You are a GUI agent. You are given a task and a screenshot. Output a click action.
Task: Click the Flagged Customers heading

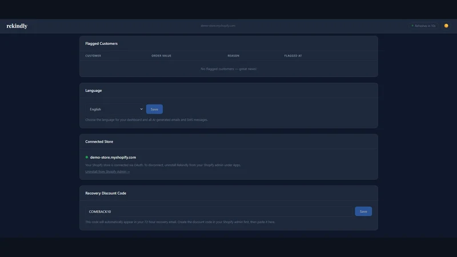click(102, 44)
